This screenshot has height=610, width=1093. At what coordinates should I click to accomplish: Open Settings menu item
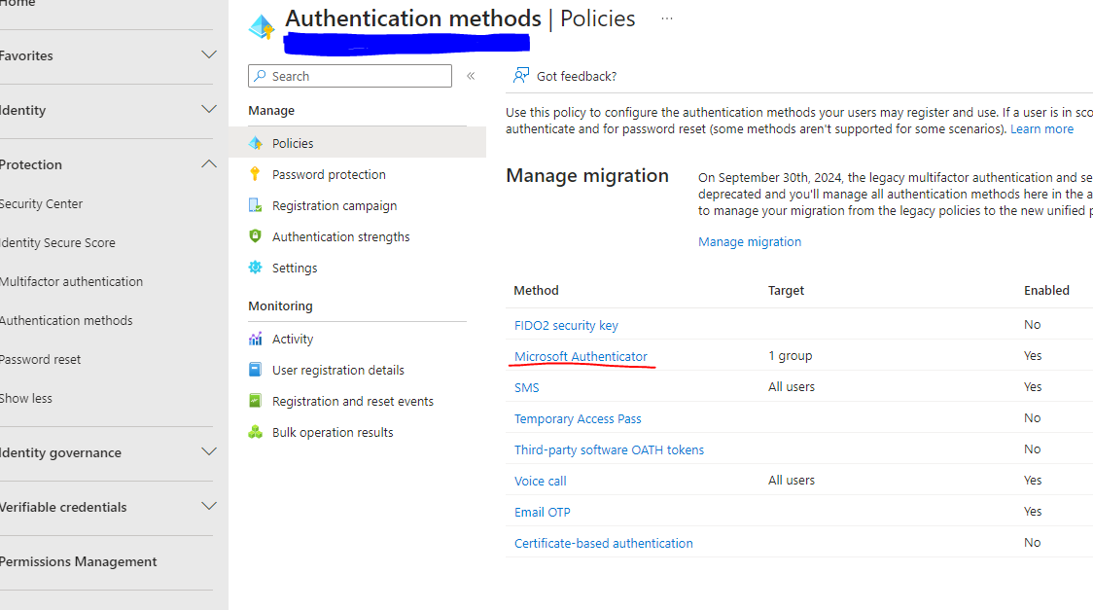click(x=295, y=268)
